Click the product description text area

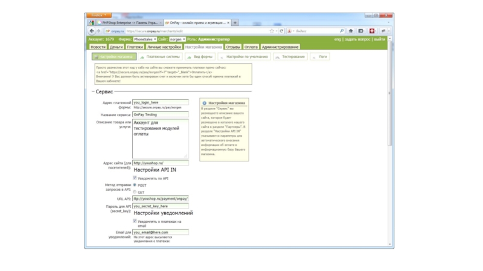coord(161,139)
